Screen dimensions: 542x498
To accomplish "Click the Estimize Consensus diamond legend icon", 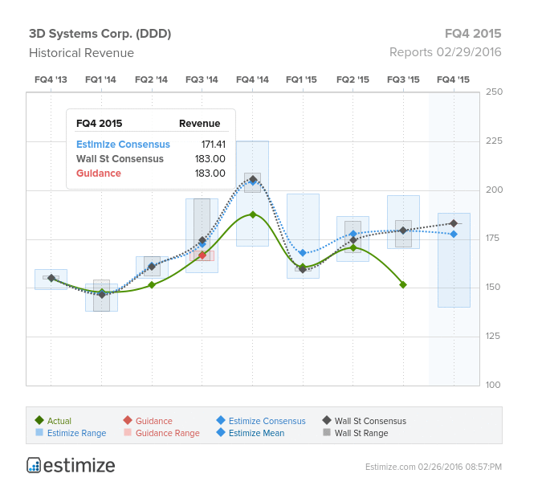I will [221, 420].
